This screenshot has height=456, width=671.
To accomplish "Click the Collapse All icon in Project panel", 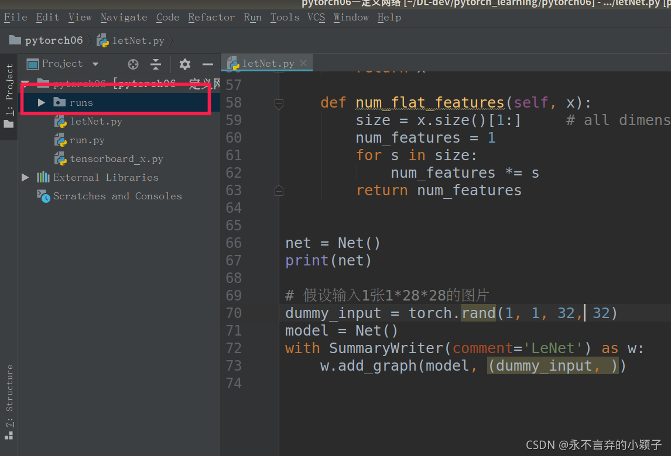I will coord(156,64).
